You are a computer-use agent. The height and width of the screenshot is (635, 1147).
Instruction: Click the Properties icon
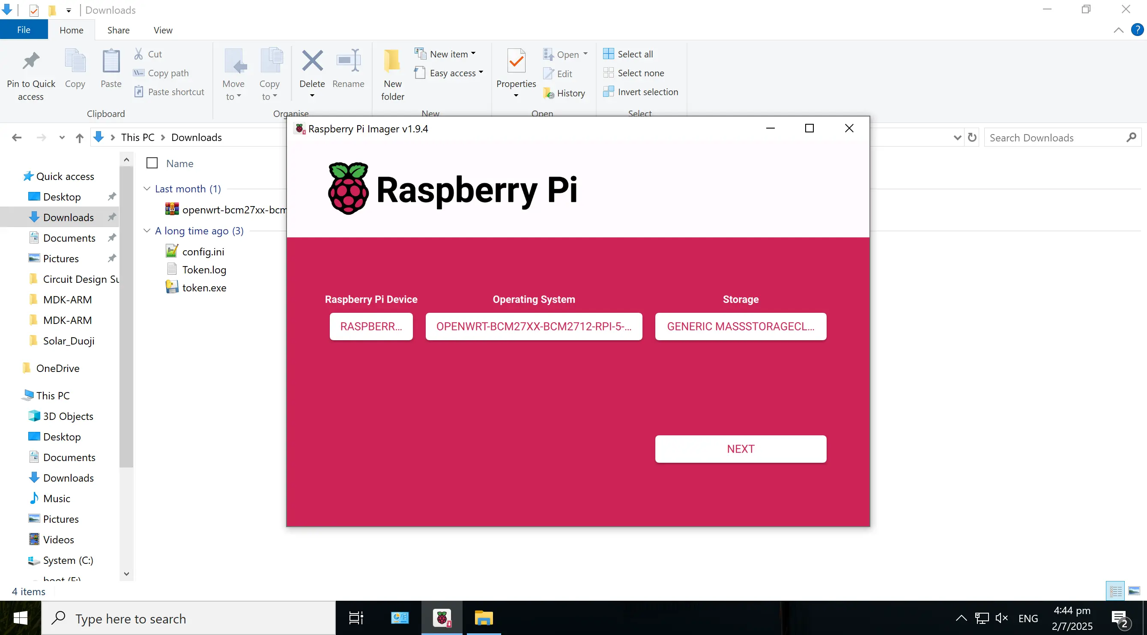[516, 61]
